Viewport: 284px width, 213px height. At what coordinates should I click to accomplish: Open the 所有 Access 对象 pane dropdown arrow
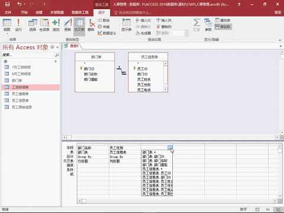[x=52, y=47]
